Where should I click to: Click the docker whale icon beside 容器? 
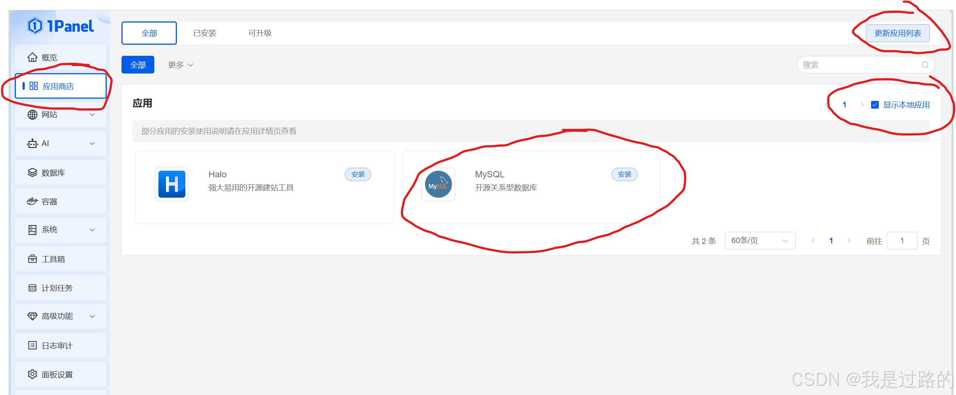(x=32, y=201)
